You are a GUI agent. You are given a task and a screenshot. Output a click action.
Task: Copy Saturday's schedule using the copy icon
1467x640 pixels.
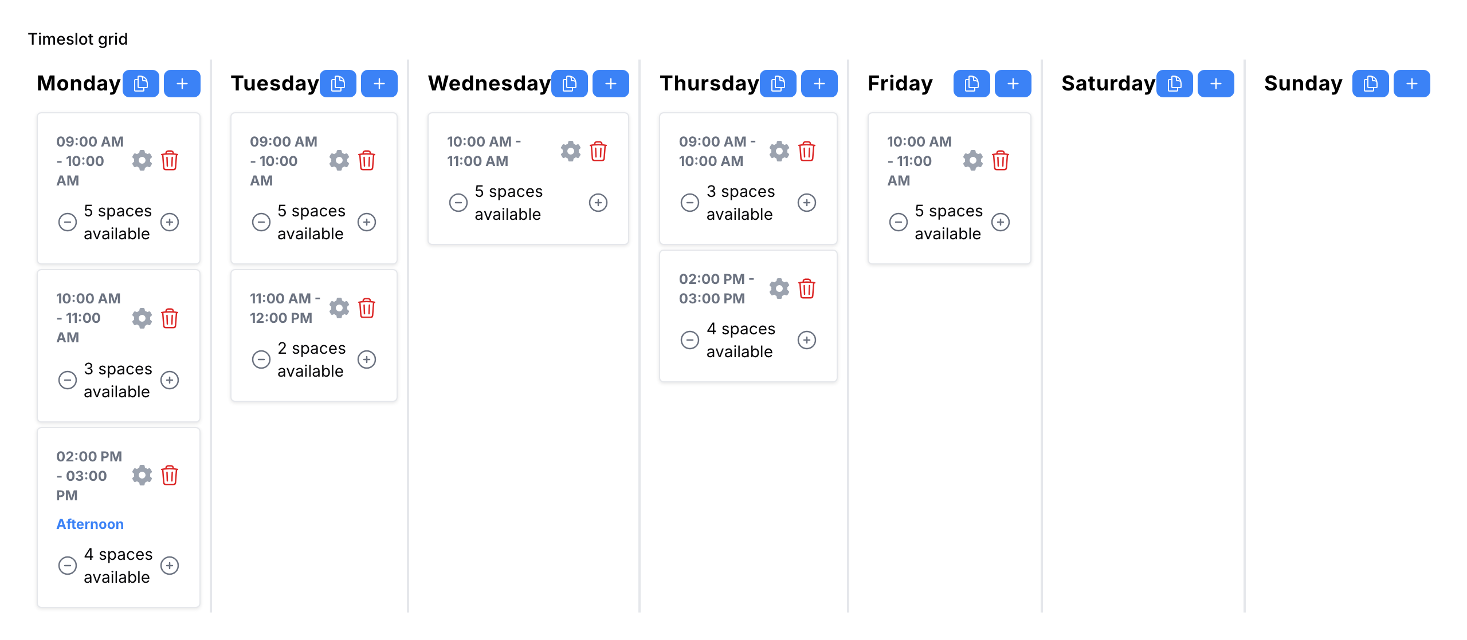(x=1174, y=83)
